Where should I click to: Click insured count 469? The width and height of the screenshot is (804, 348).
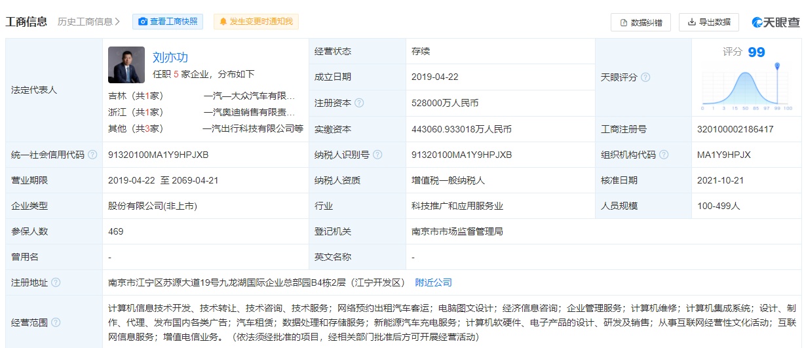(116, 231)
